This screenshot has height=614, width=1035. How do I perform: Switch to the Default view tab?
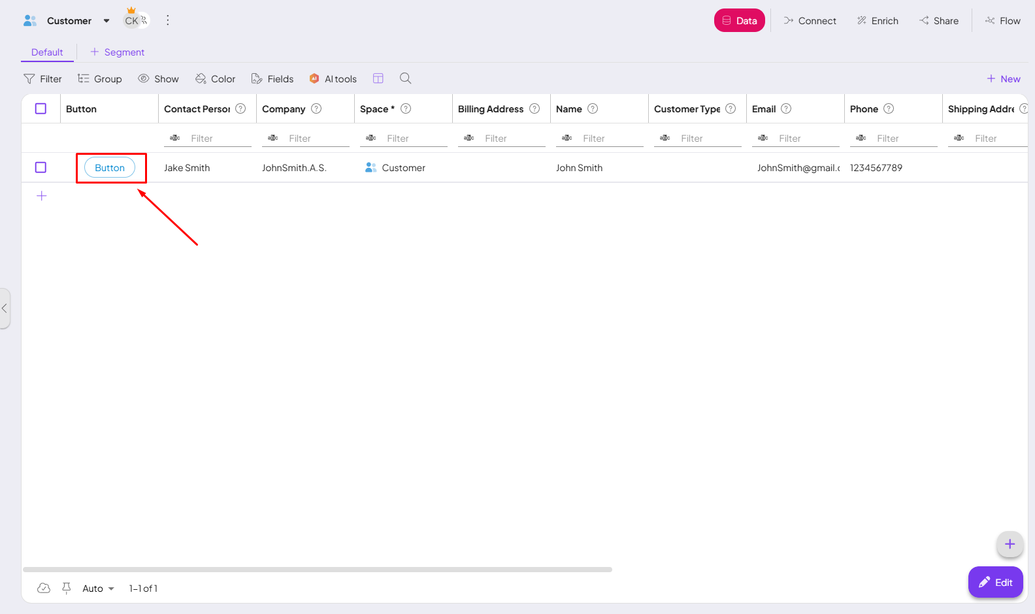(x=47, y=52)
